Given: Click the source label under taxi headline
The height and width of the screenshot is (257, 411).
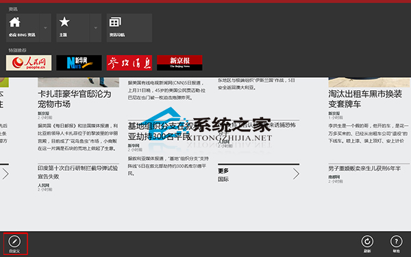Looking at the screenshot, I should [x=334, y=113].
